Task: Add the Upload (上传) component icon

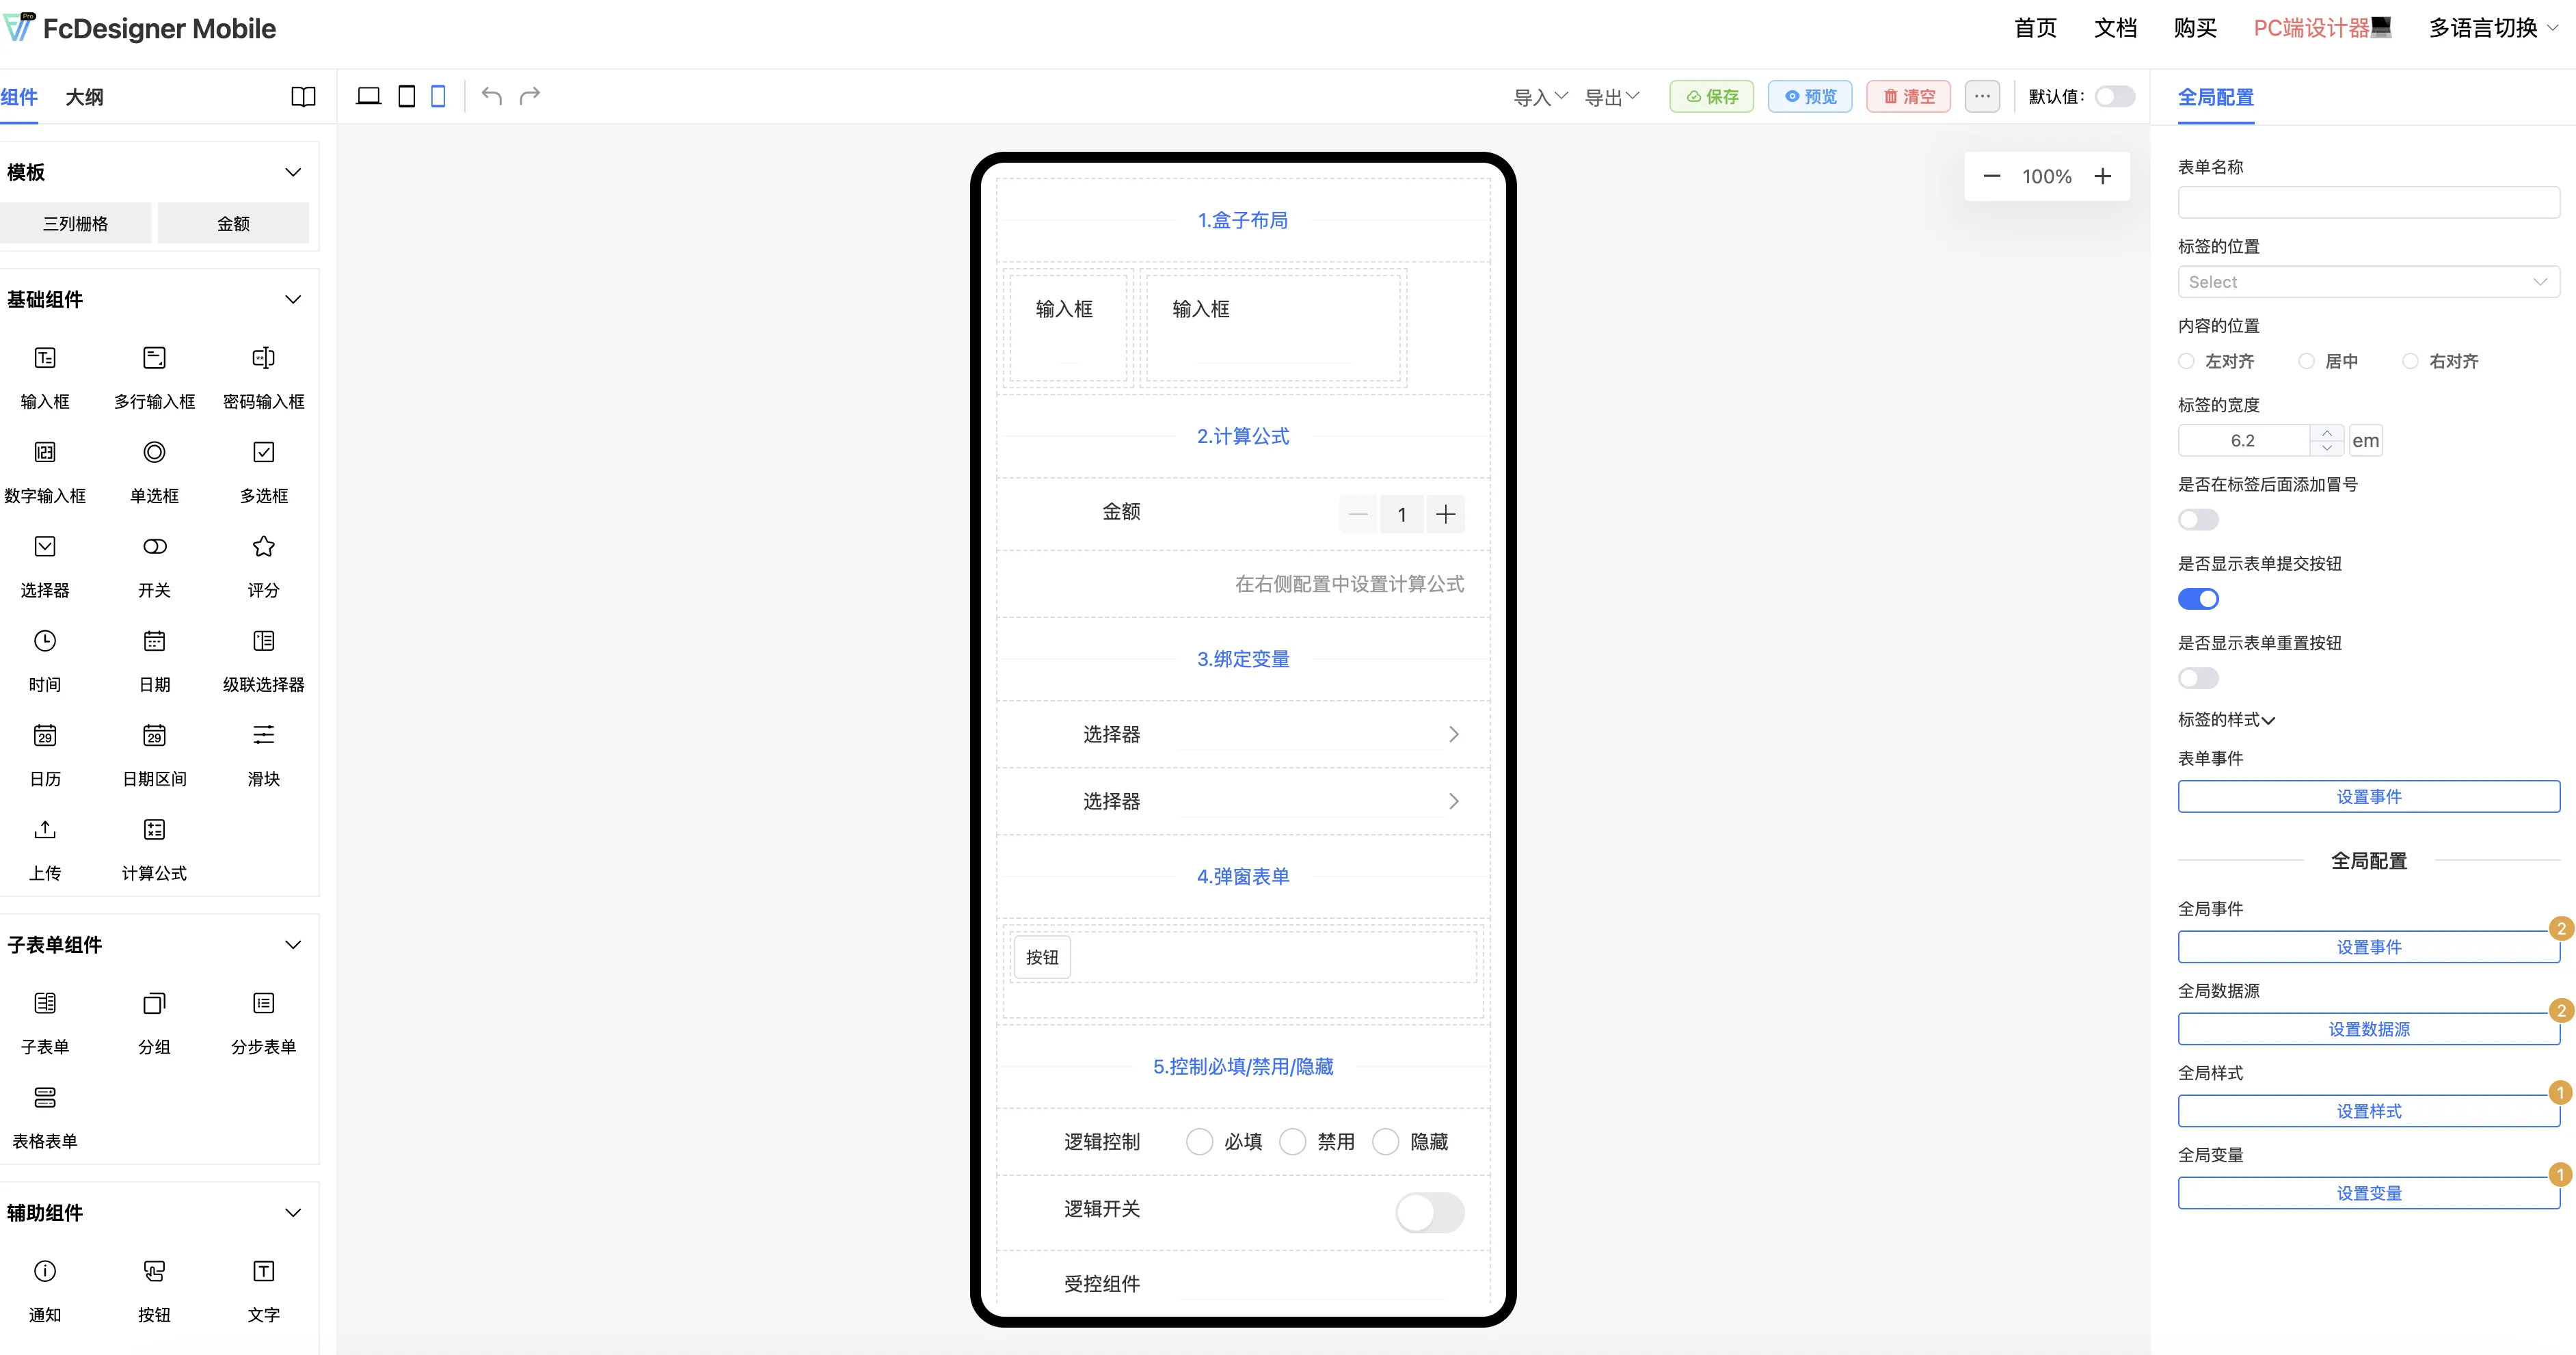Action: [45, 830]
